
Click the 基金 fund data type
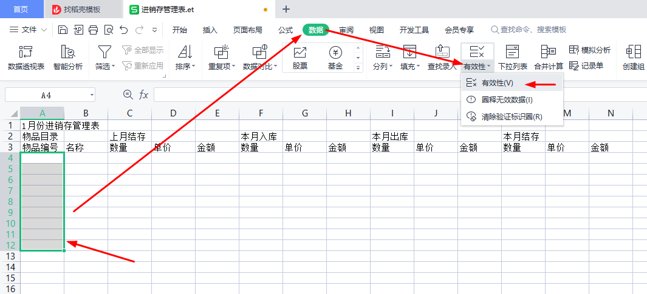[x=335, y=58]
